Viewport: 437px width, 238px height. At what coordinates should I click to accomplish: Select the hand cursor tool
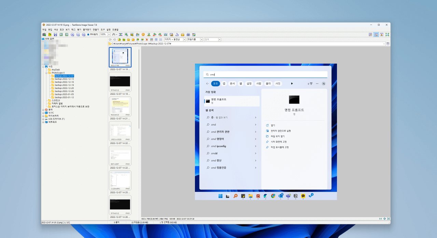[114, 35]
